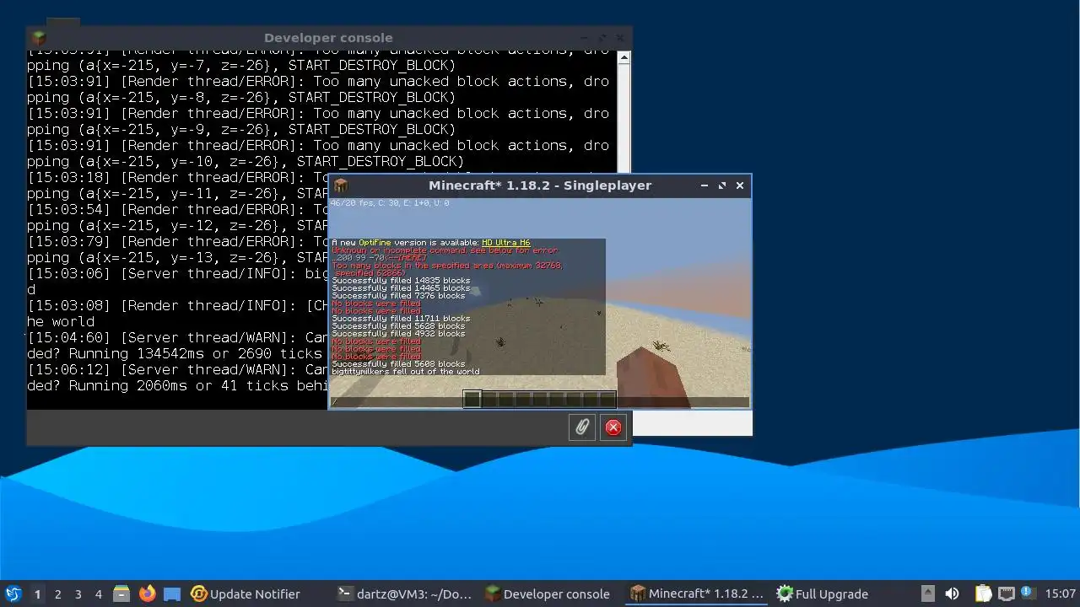The height and width of the screenshot is (607, 1080).
Task: Click chat line 'Successfully filled 7376 blocks'
Action: pyautogui.click(x=398, y=296)
